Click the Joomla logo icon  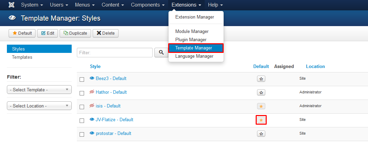11,5
